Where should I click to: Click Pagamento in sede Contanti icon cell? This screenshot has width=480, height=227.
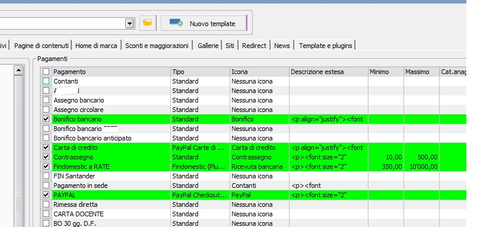coord(260,186)
